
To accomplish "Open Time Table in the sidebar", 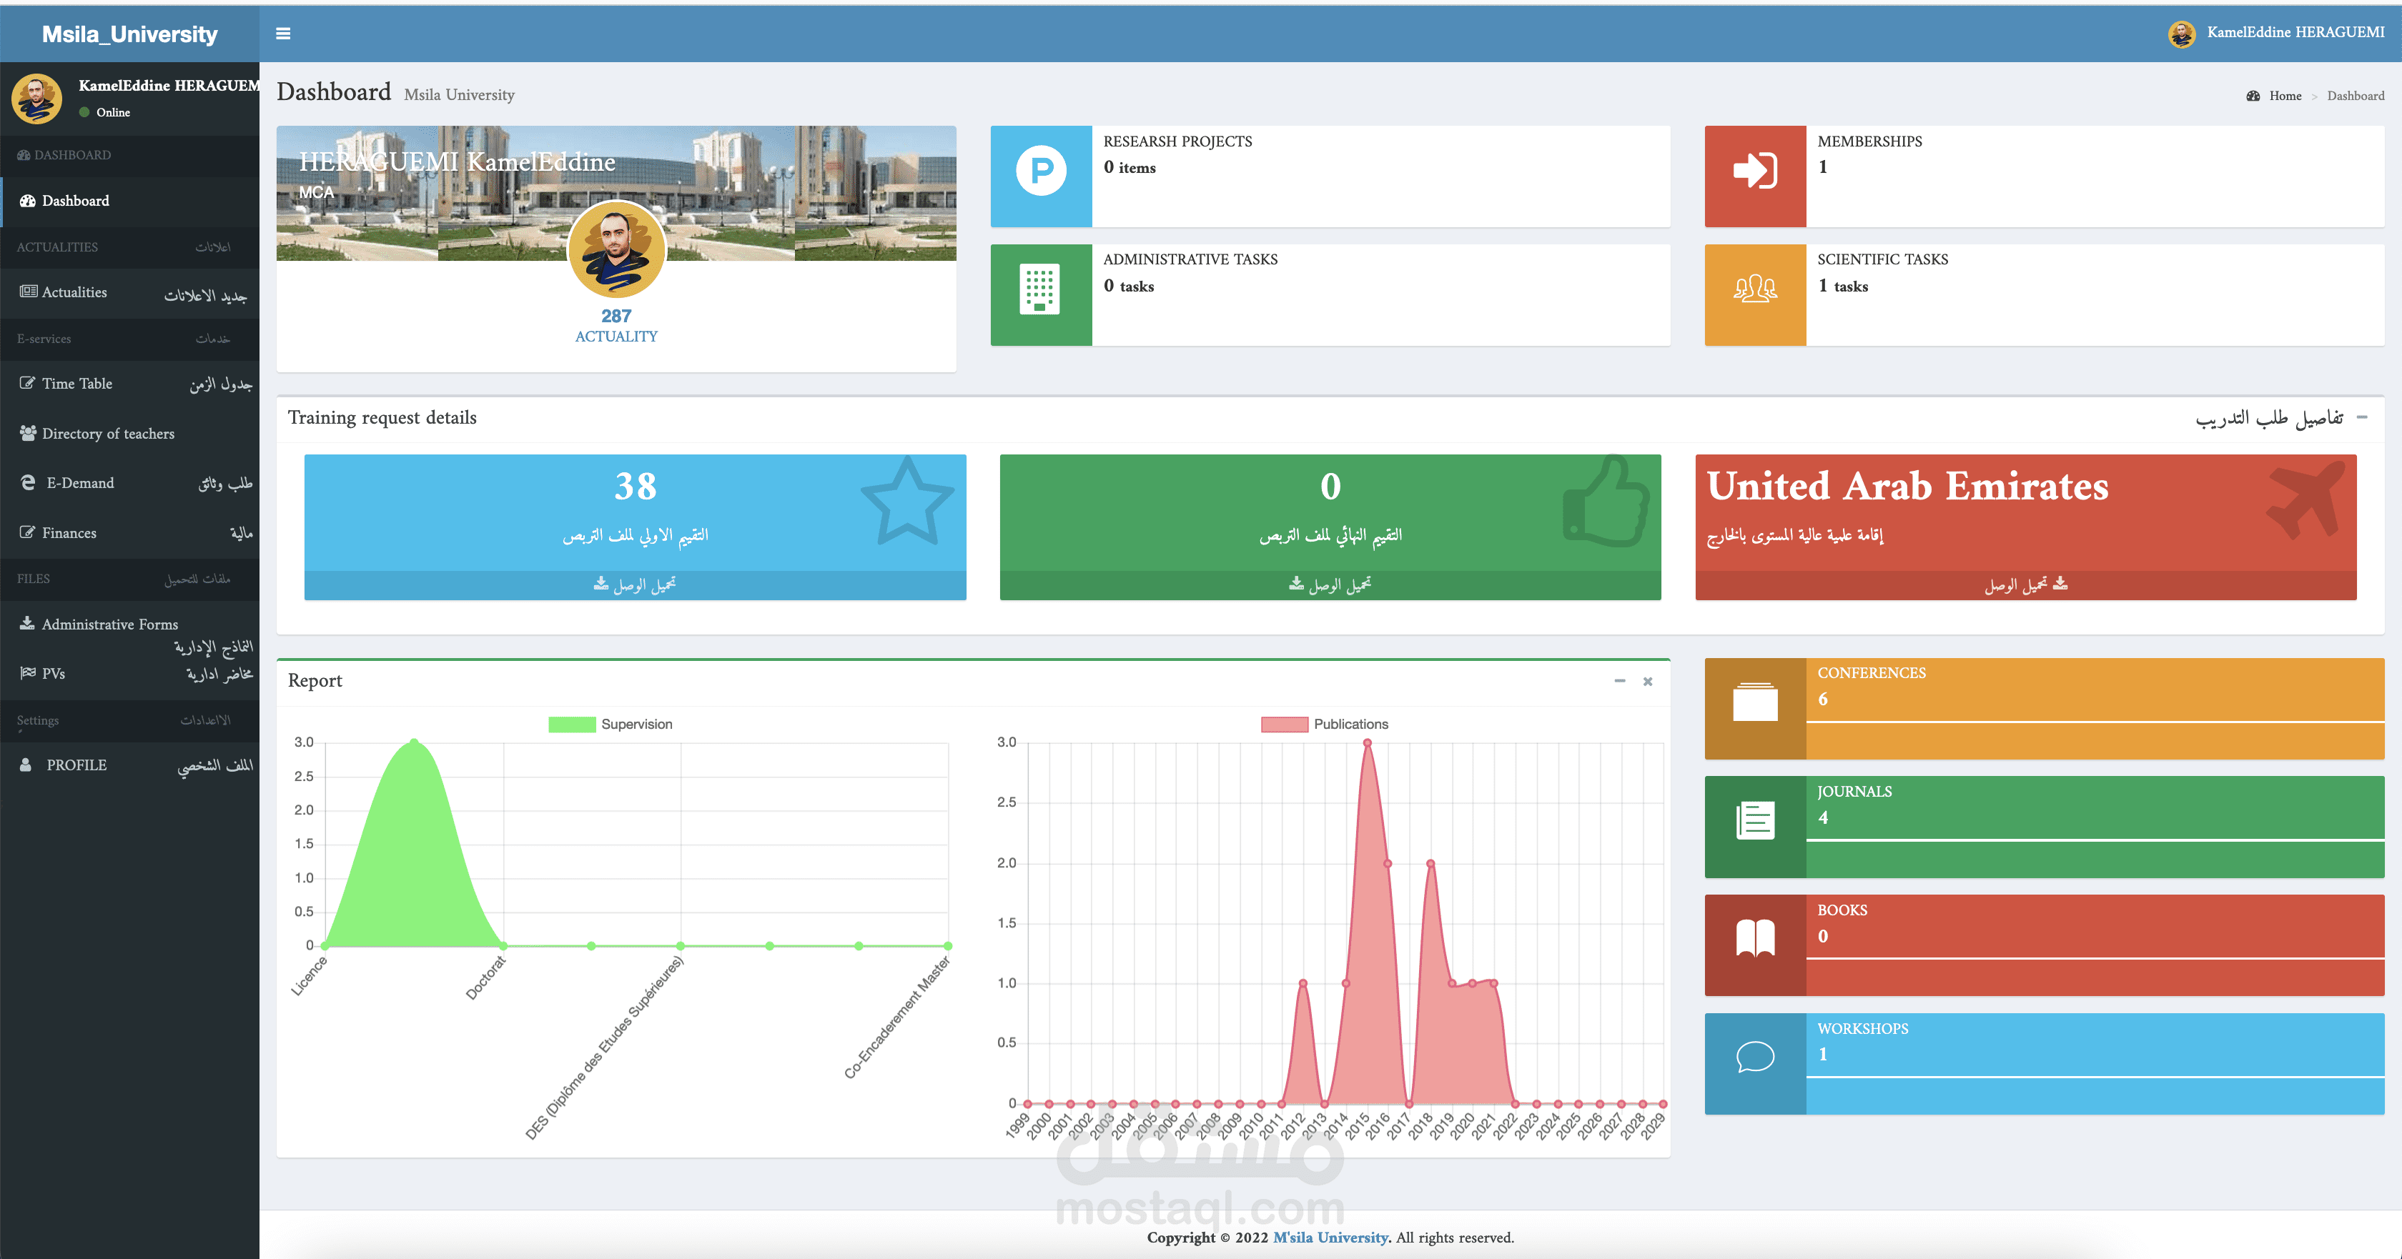I will pos(77,384).
